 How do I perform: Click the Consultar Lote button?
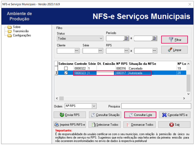[140, 115]
